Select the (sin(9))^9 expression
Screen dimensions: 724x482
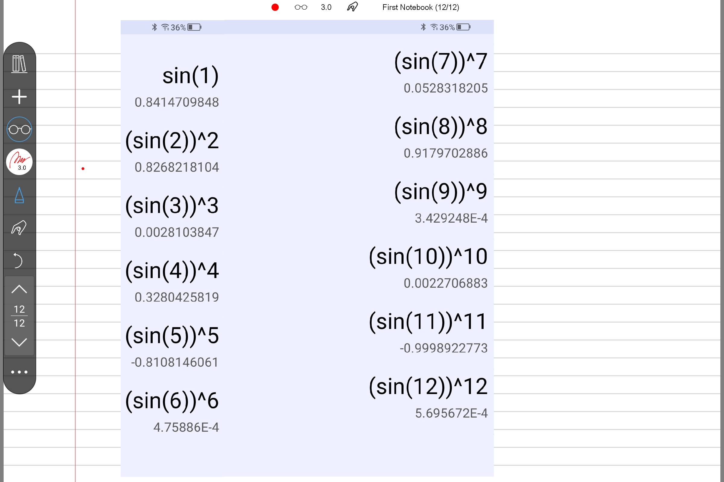click(441, 192)
